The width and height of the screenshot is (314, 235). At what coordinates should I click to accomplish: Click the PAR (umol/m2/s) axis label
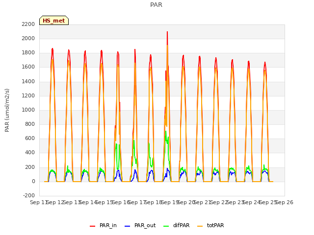(x=7, y=110)
